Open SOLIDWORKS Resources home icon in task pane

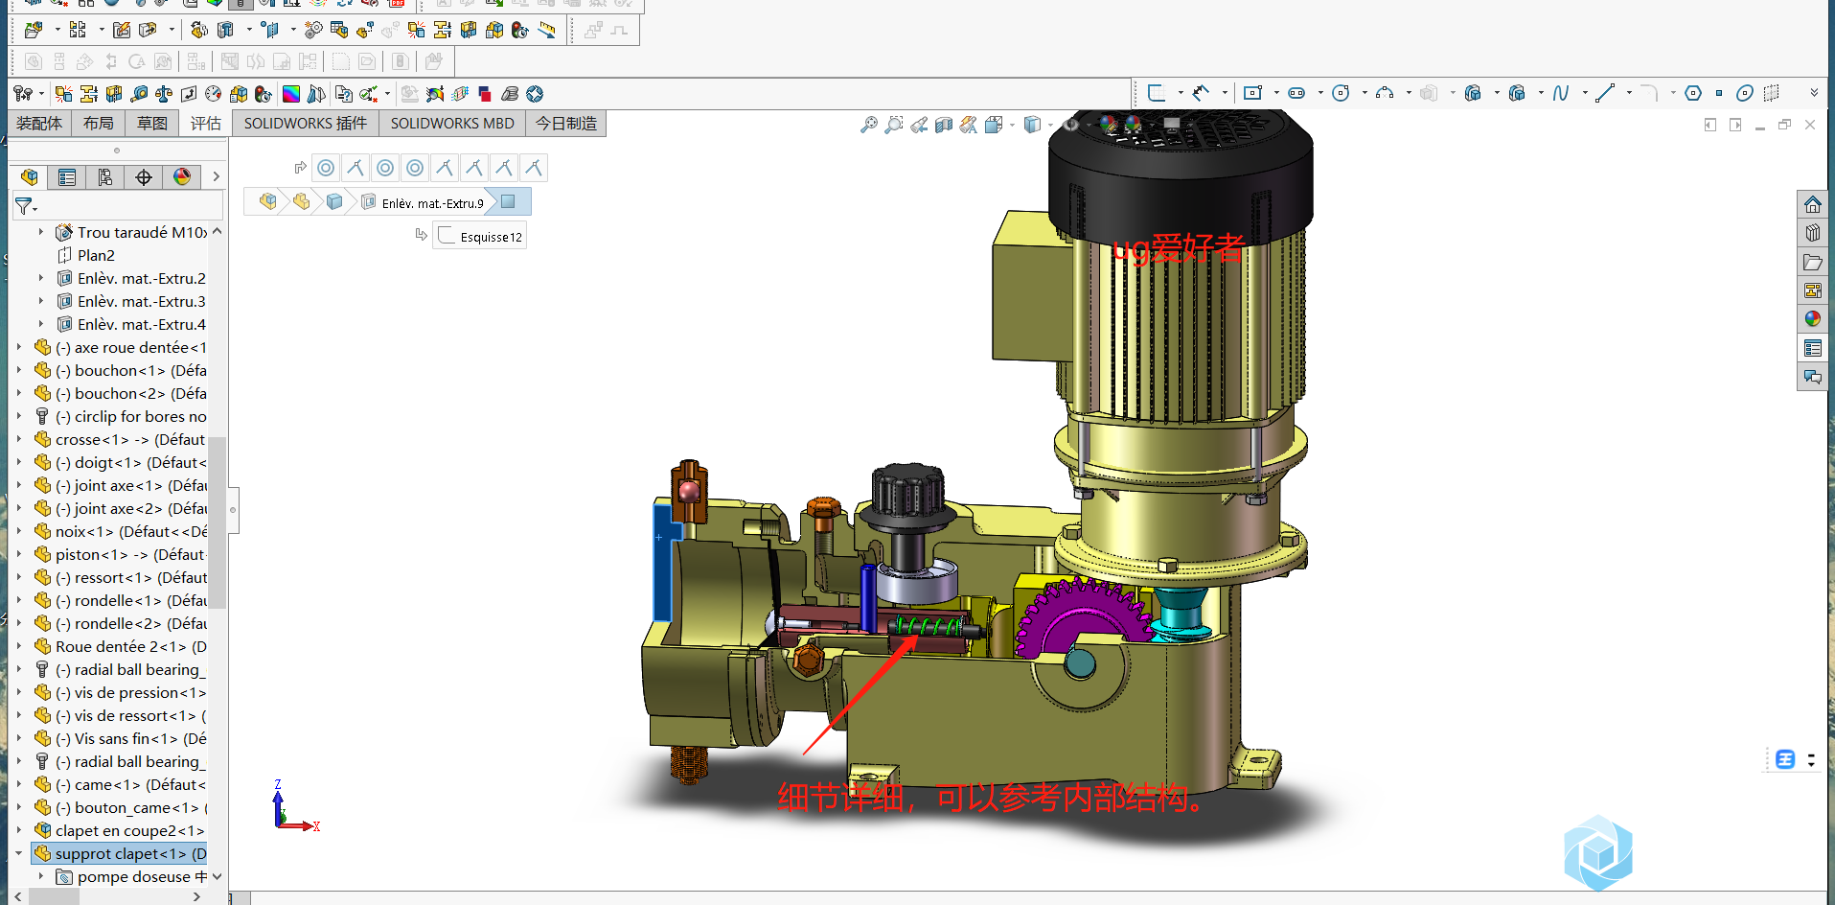pos(1812,204)
